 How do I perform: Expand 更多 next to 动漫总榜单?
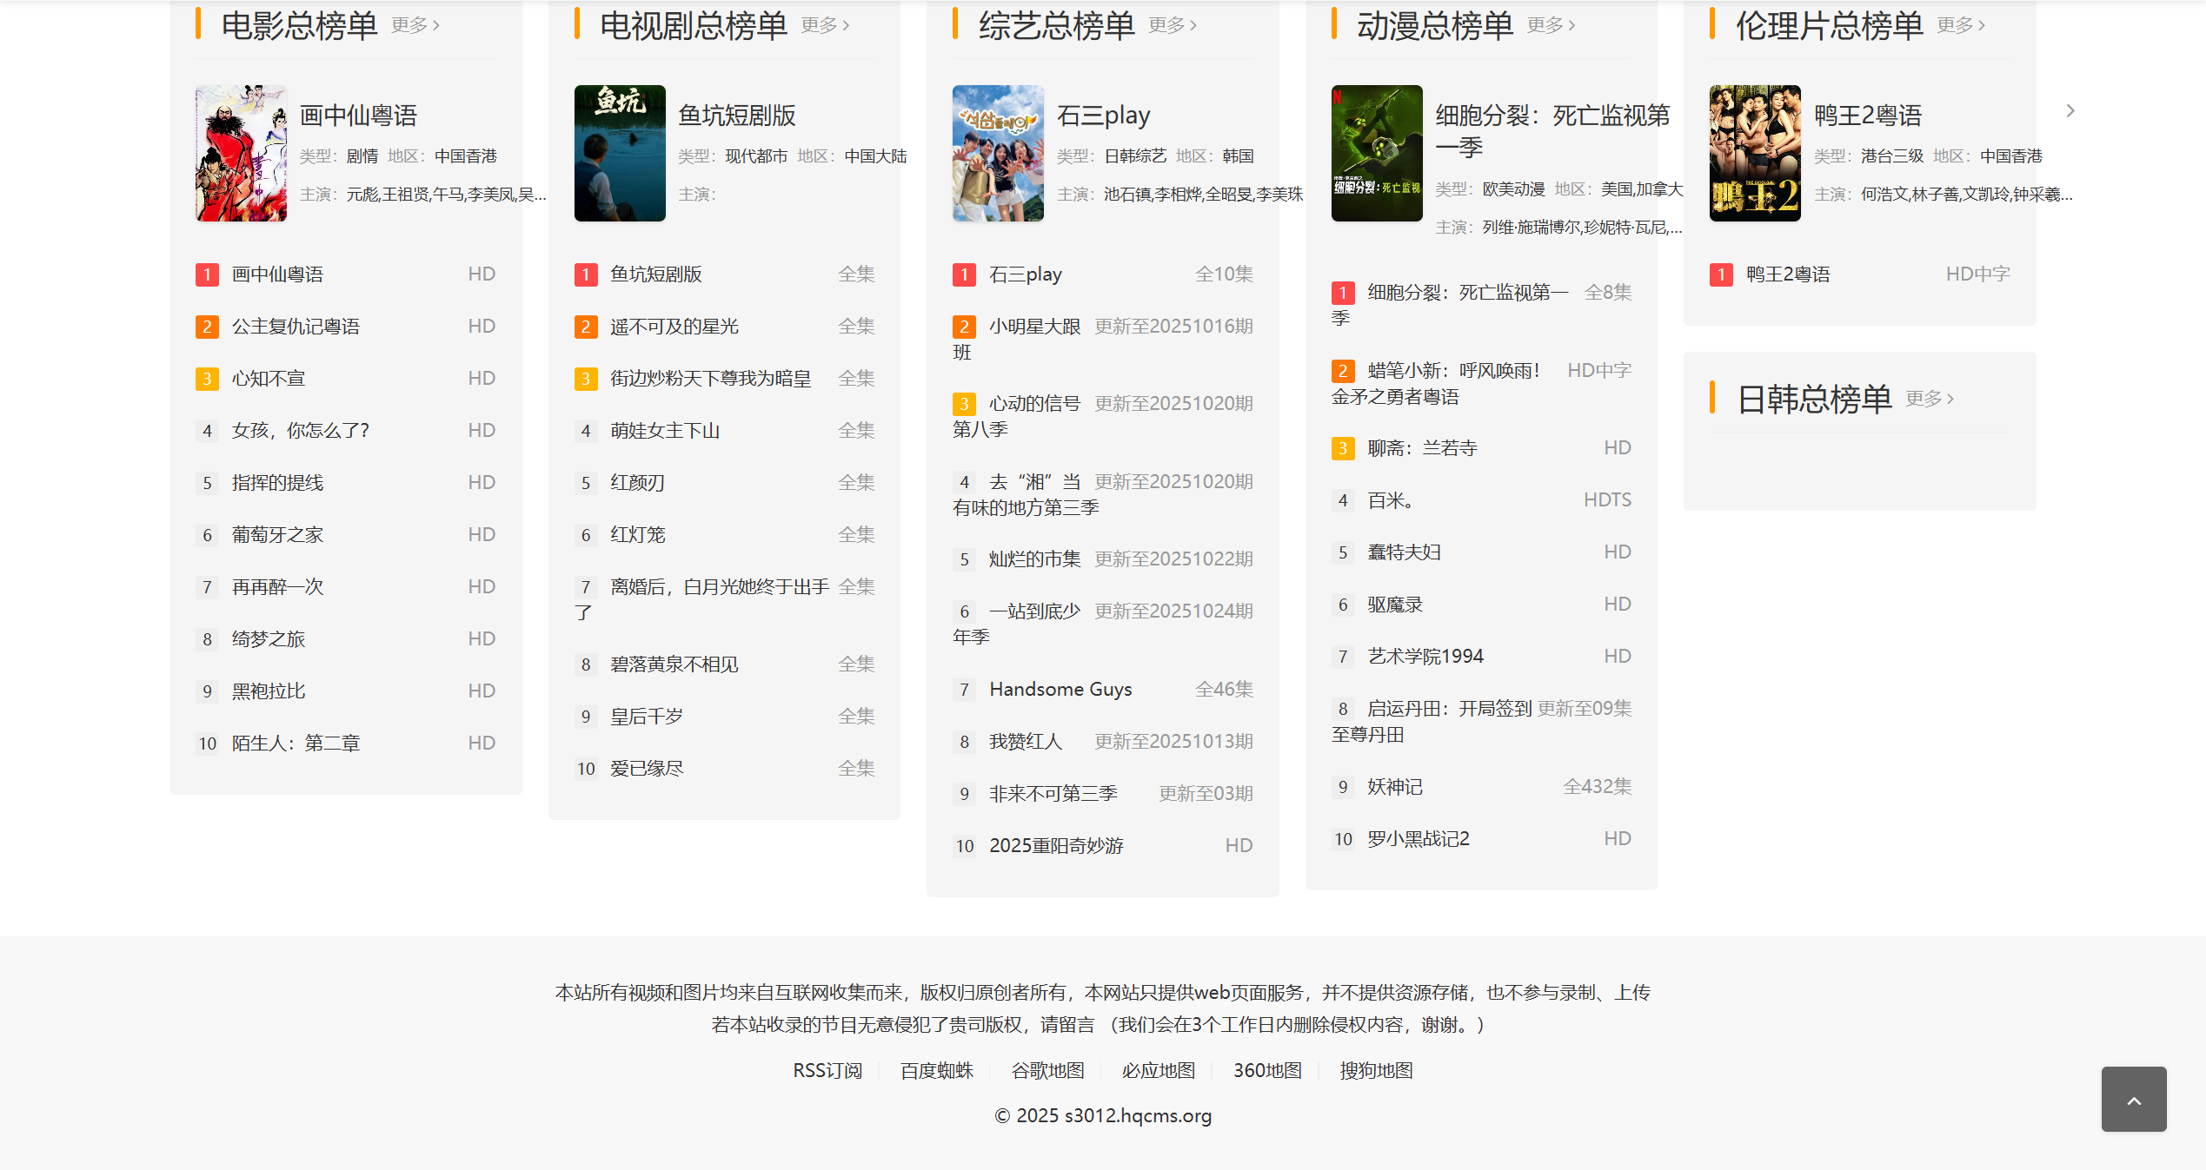[1551, 25]
